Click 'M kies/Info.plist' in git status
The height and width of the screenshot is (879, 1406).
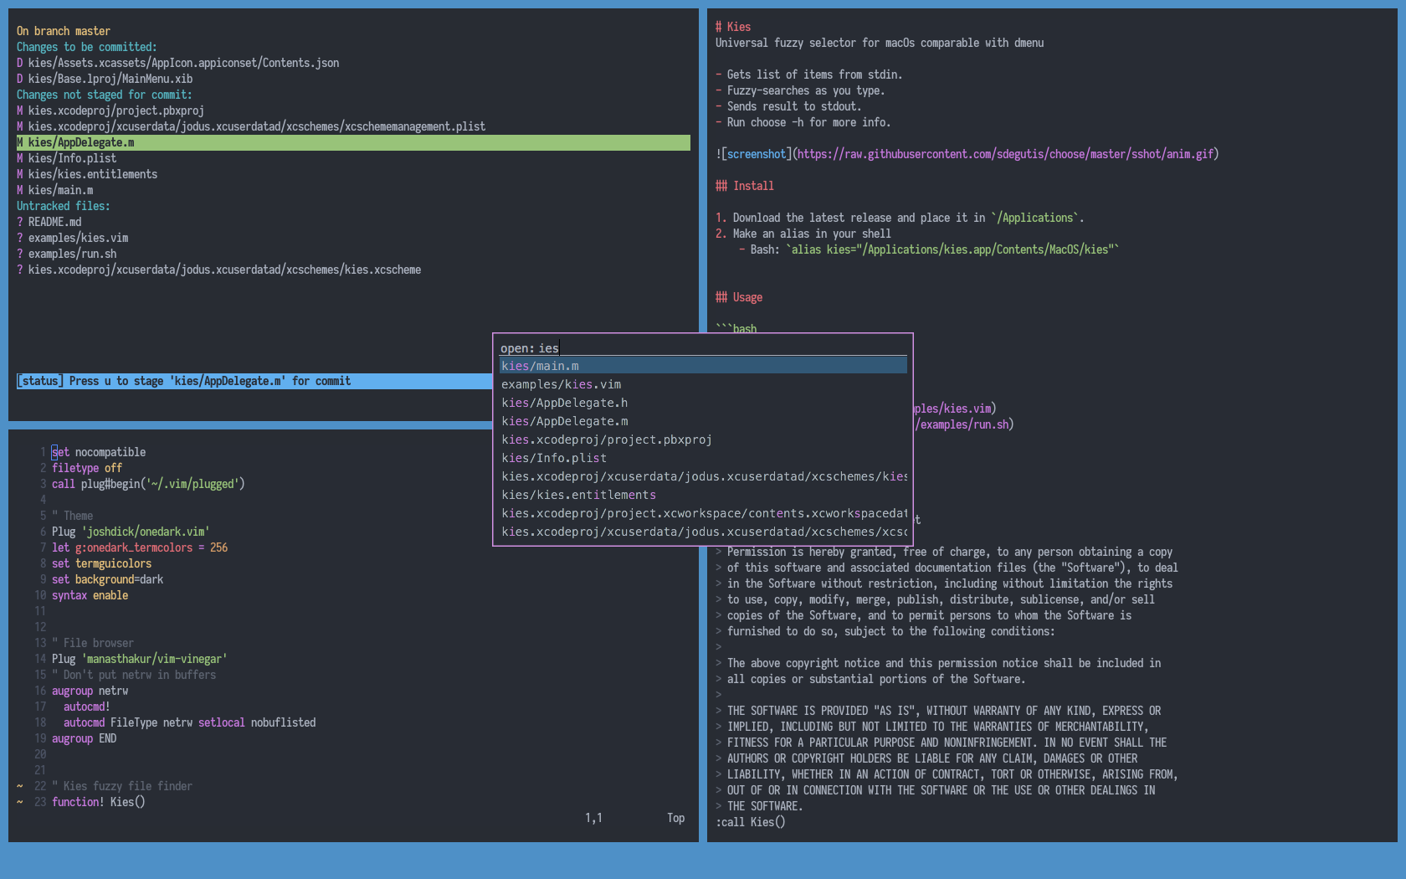click(x=67, y=158)
